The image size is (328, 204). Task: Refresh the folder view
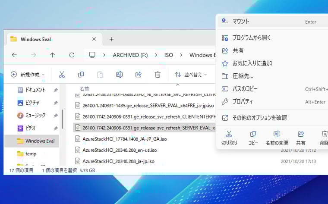click(72, 55)
